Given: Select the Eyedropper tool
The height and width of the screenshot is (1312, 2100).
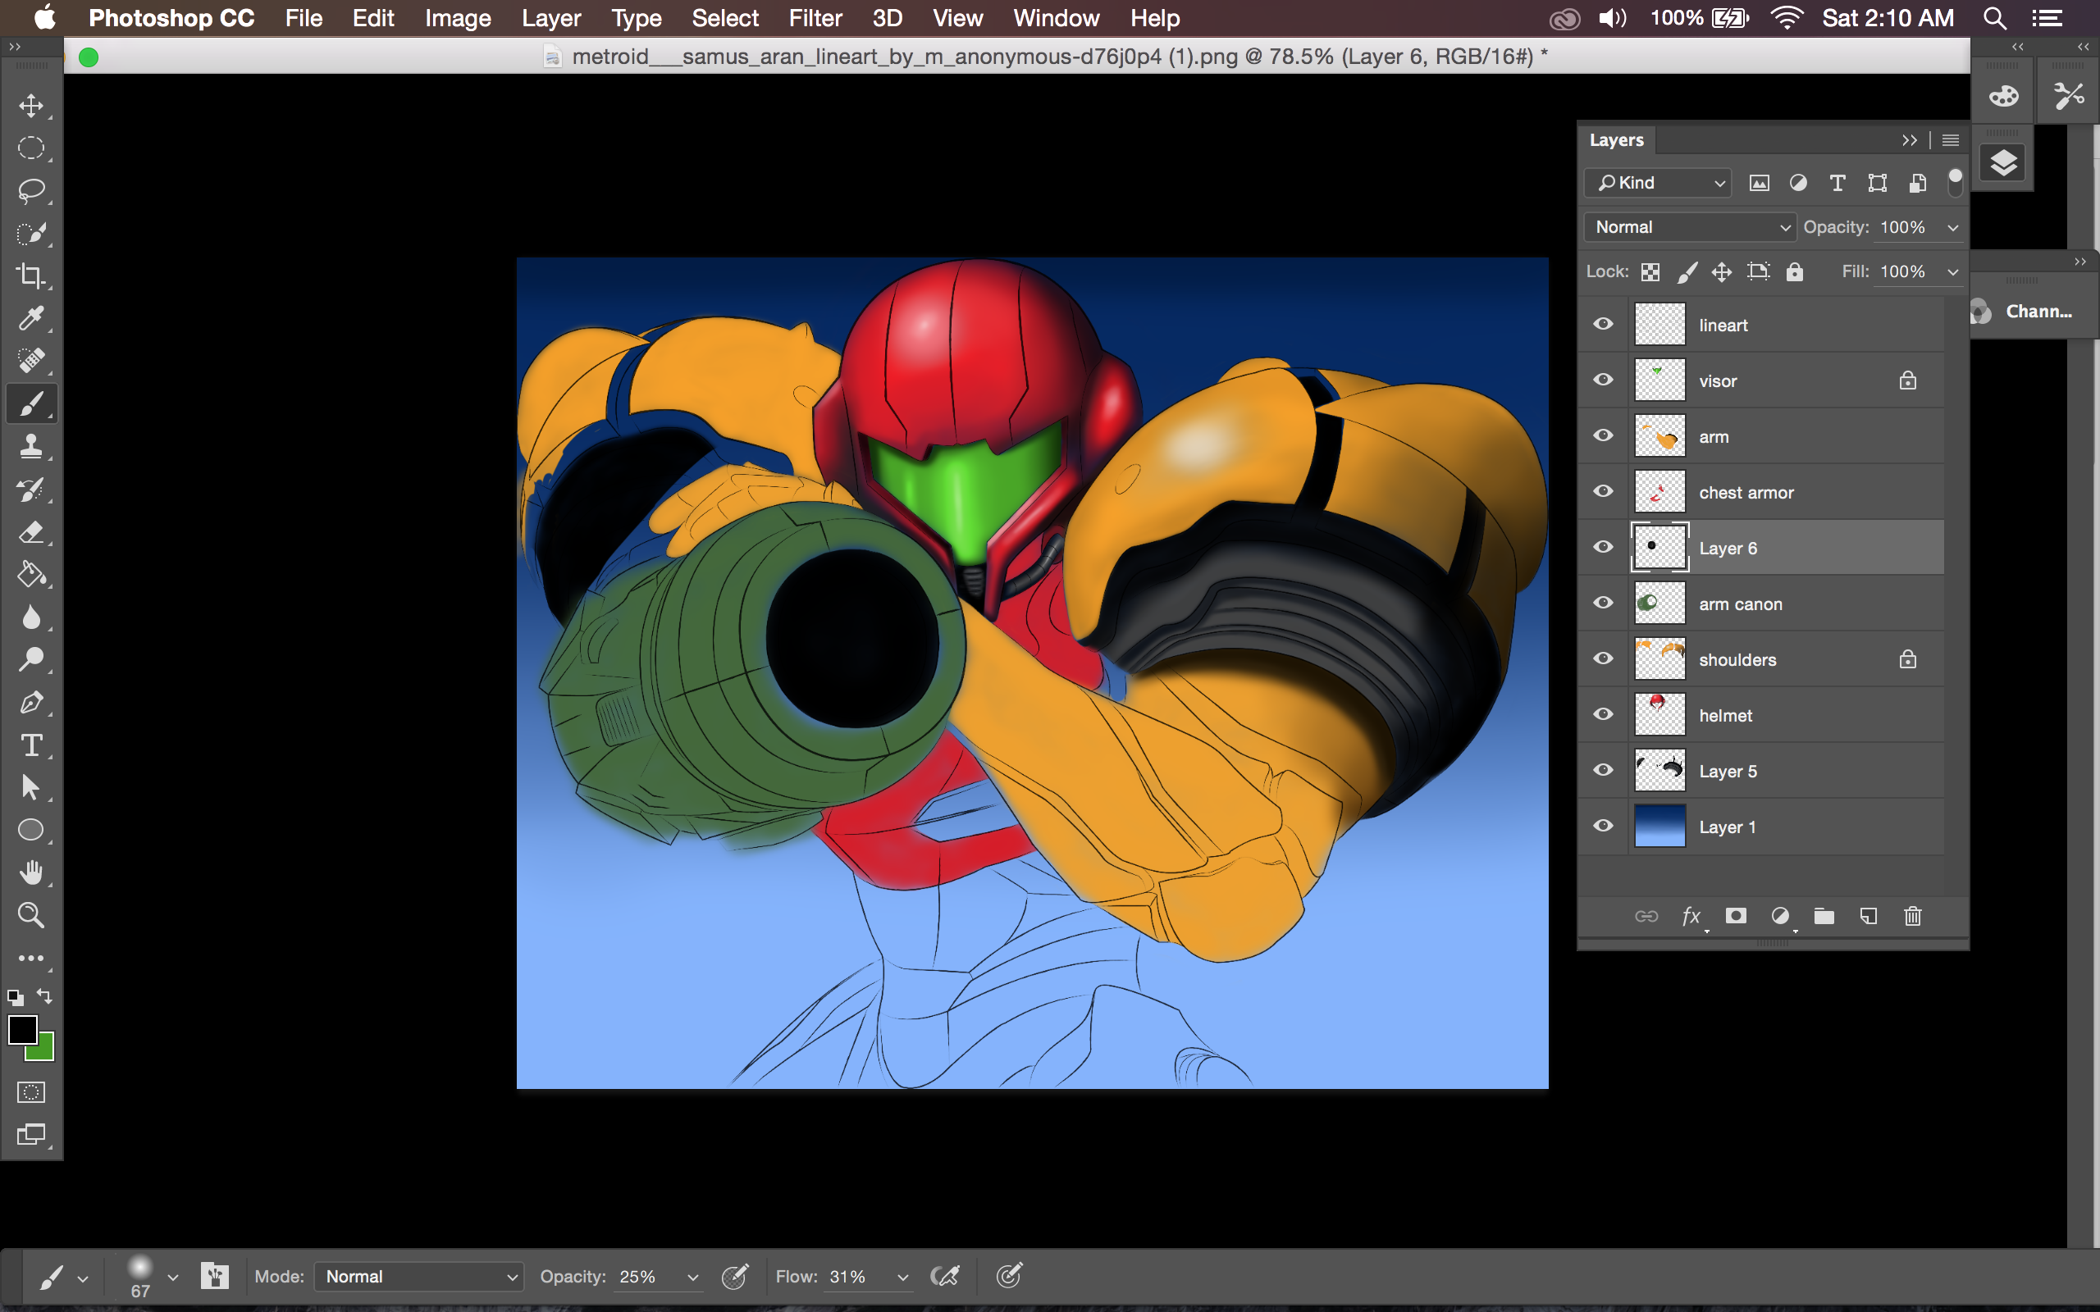Looking at the screenshot, I should [x=31, y=318].
